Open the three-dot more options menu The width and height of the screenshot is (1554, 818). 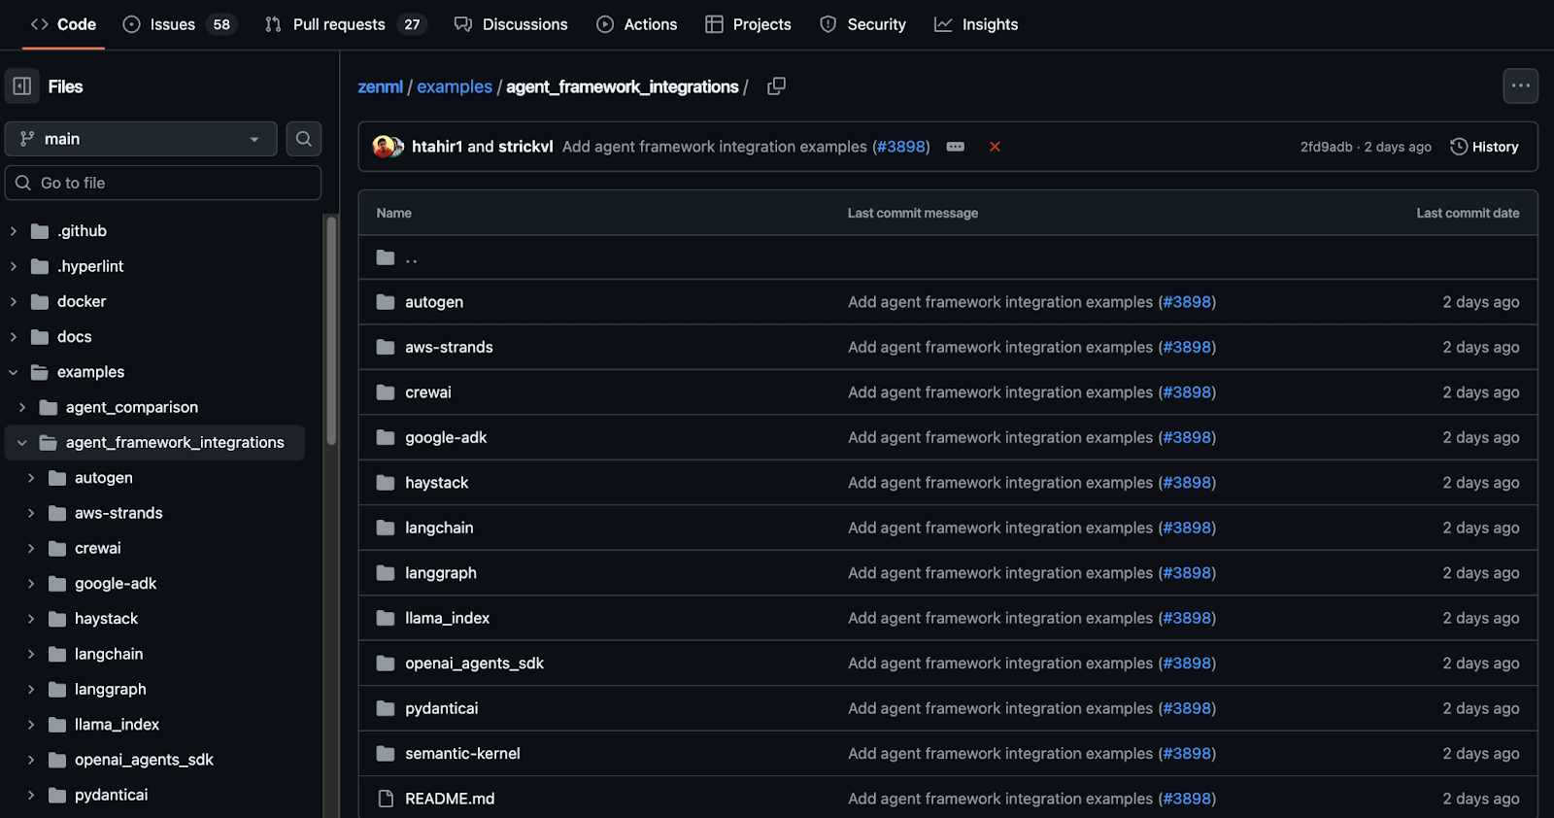tap(1520, 85)
